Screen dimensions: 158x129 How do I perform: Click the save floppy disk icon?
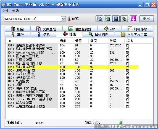coord(116,19)
